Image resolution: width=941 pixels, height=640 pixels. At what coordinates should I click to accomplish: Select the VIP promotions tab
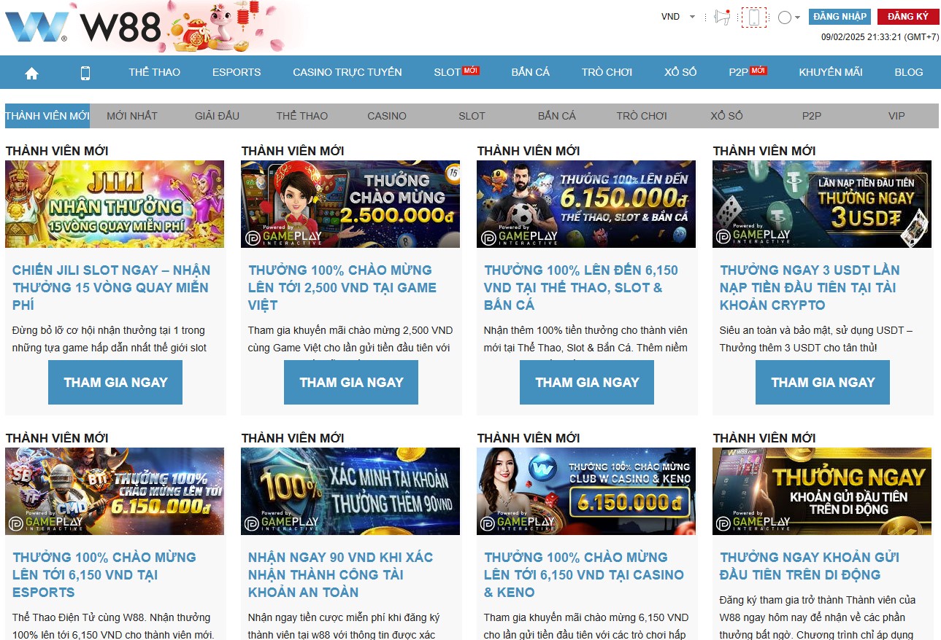tap(896, 116)
